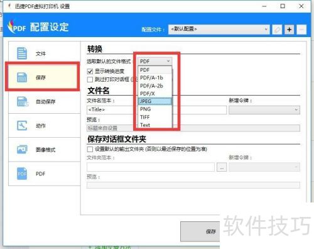This screenshot has height=249, width=314.
Task: Click the bottom 保存 button
Action: (200, 231)
